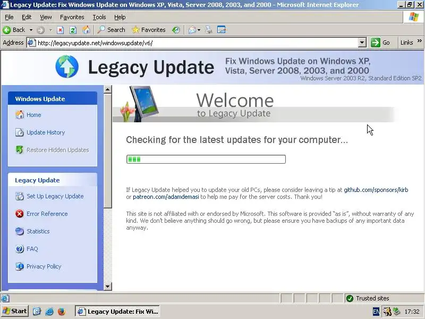Click the taskbar clock 17:32
Viewport: 425px width, 319px height.
pos(412,312)
